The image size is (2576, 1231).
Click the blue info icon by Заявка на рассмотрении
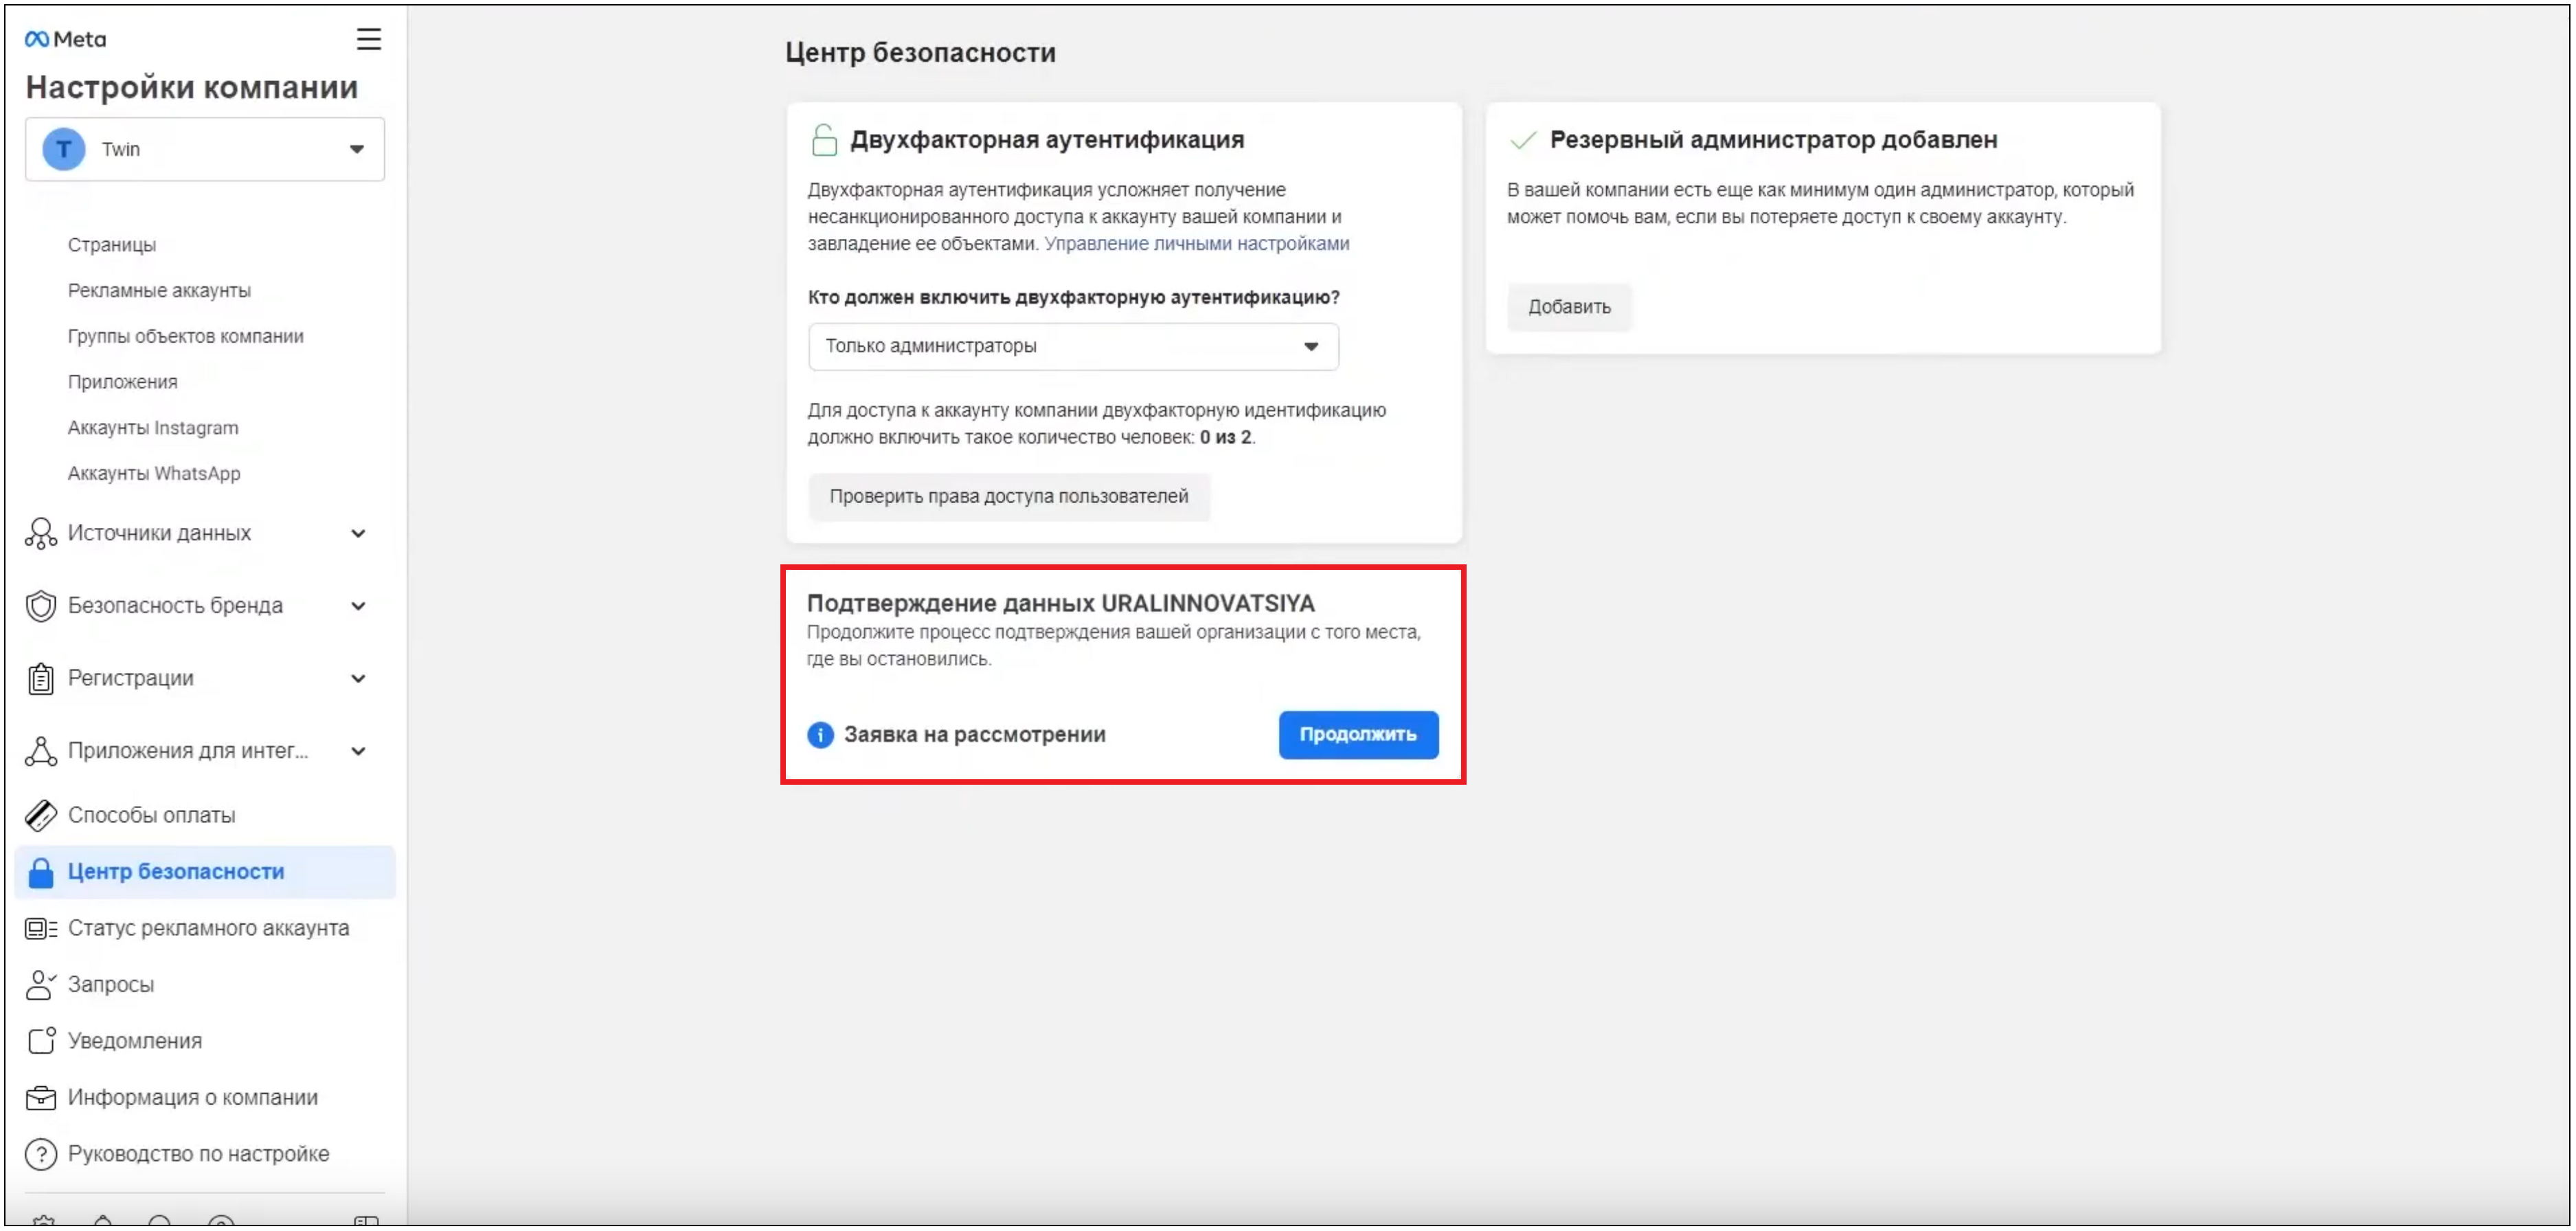(820, 735)
